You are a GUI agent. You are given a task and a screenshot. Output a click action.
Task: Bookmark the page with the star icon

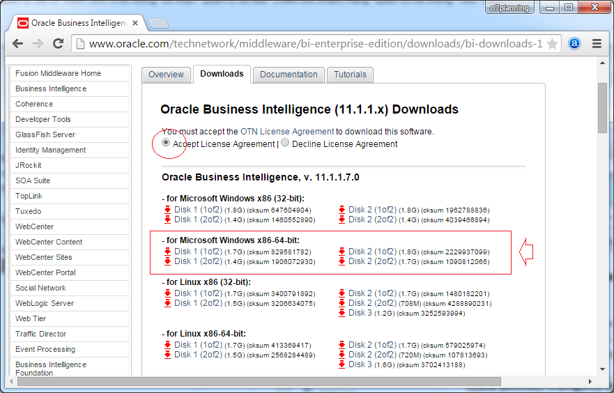tap(552, 43)
